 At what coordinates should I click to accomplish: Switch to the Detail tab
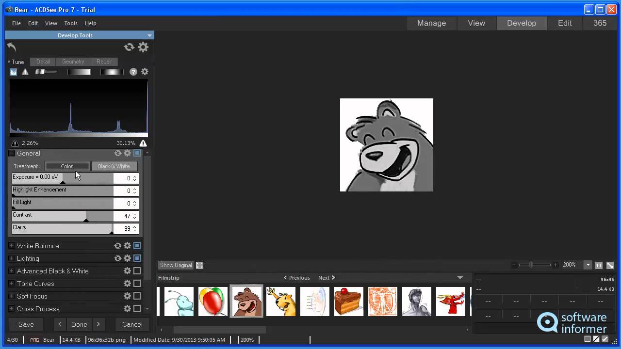coord(43,62)
